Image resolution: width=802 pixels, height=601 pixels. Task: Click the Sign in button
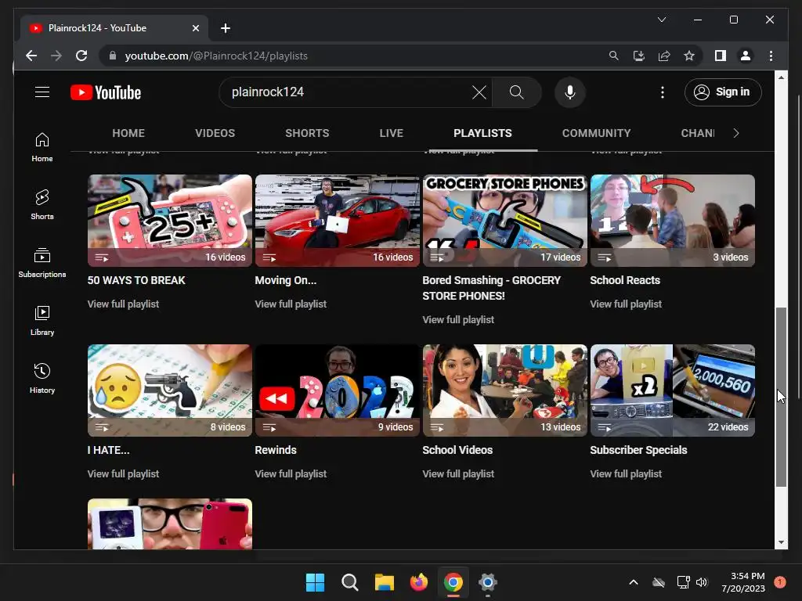click(723, 92)
